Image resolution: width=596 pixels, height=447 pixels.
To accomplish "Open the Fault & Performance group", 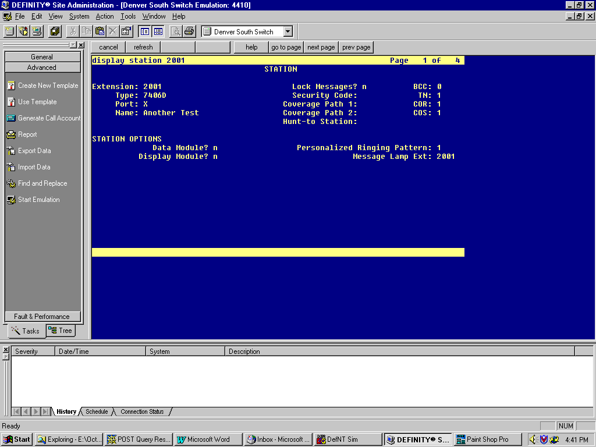I will click(x=42, y=316).
